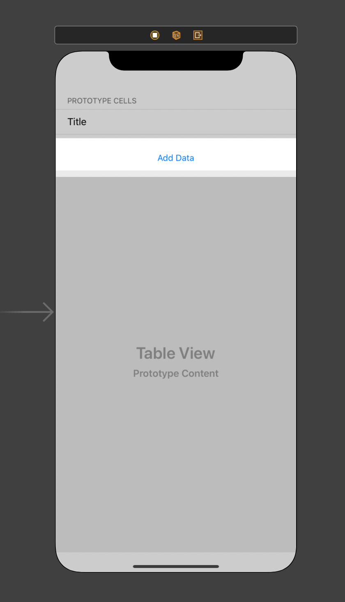Select the Exit icon in scene dock
Viewport: 345px width, 602px height.
(x=198, y=35)
